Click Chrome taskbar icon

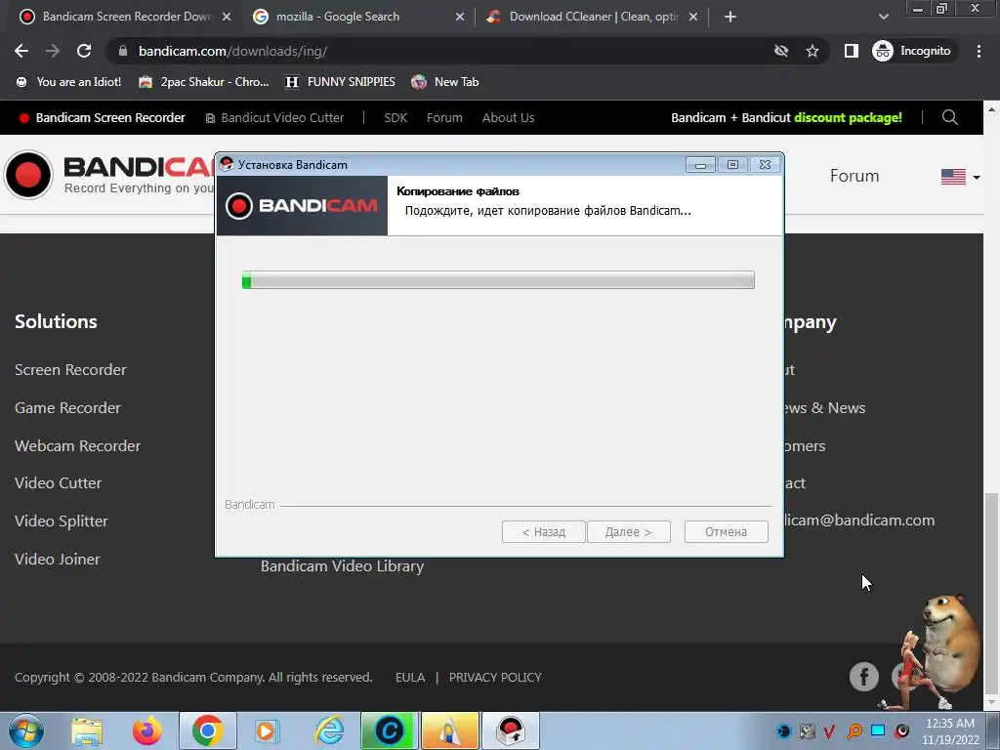click(207, 730)
